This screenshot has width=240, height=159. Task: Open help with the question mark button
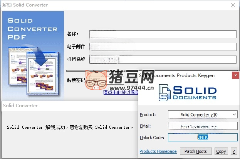(x=233, y=151)
